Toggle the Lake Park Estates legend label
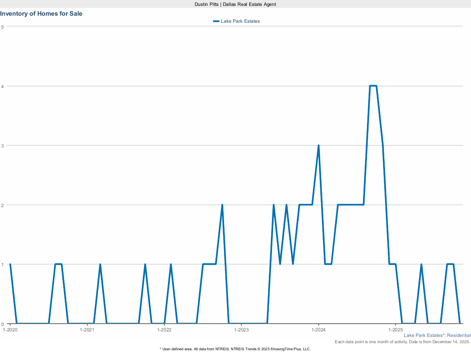This screenshot has width=471, height=353. point(240,21)
